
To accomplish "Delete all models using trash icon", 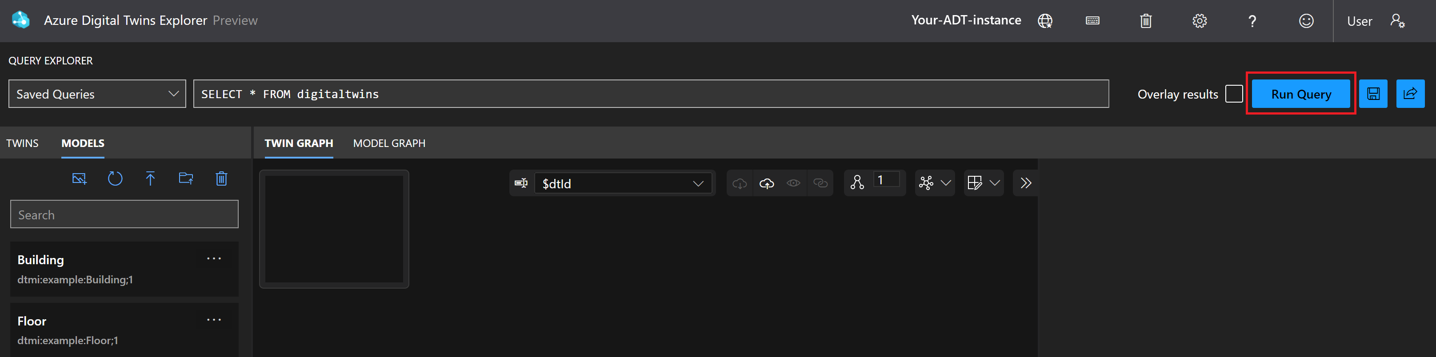I will pos(221,179).
